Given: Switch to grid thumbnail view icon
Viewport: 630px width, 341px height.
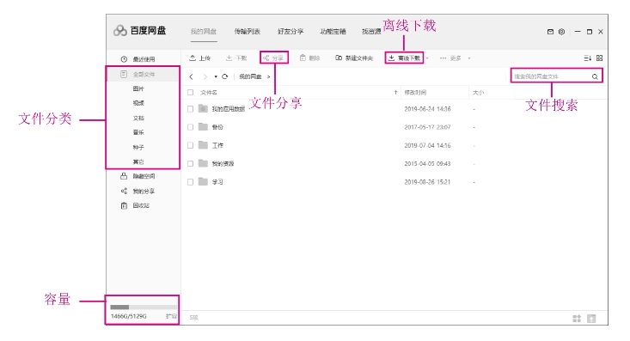Looking at the screenshot, I should tap(599, 58).
